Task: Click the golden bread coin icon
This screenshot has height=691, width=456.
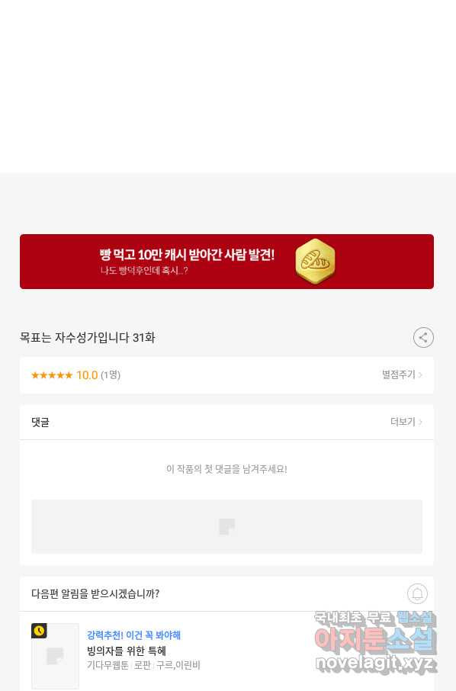Action: 315,262
